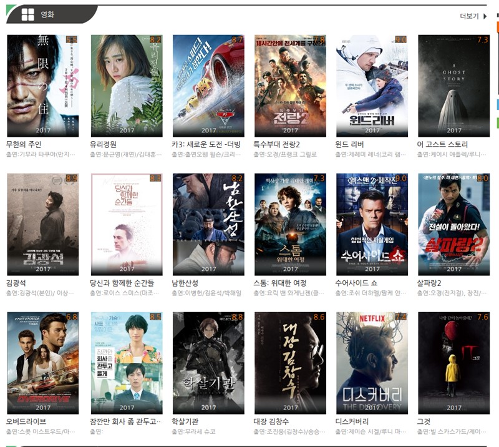Click the title link 대장 김창수
This screenshot has height=447, width=499.
click(x=271, y=421)
